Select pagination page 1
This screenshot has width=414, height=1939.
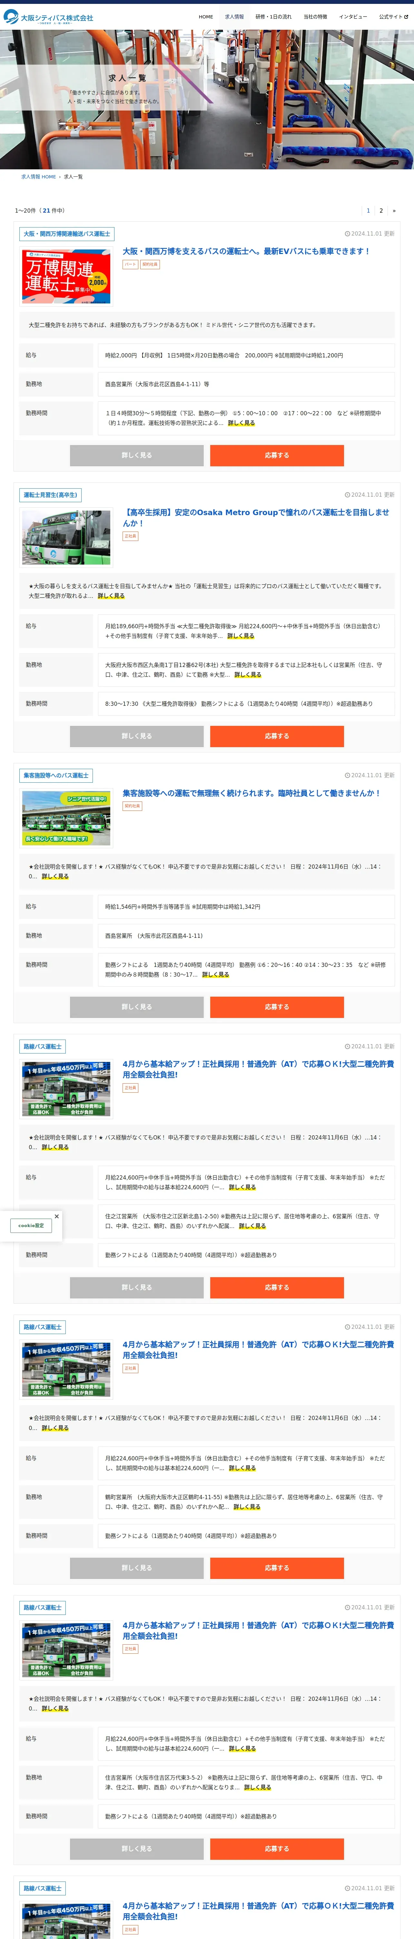click(368, 211)
